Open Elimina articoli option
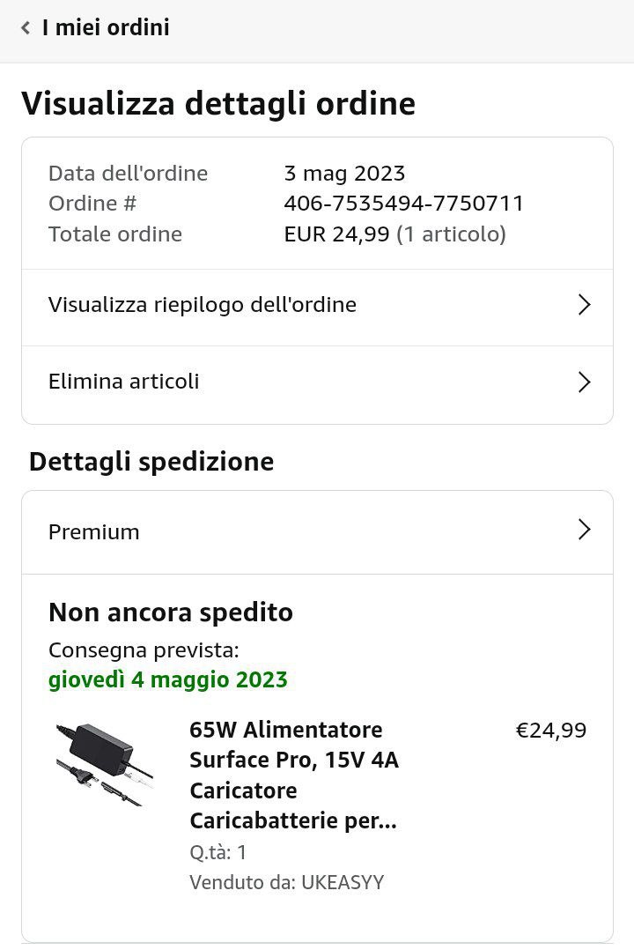 coord(124,382)
